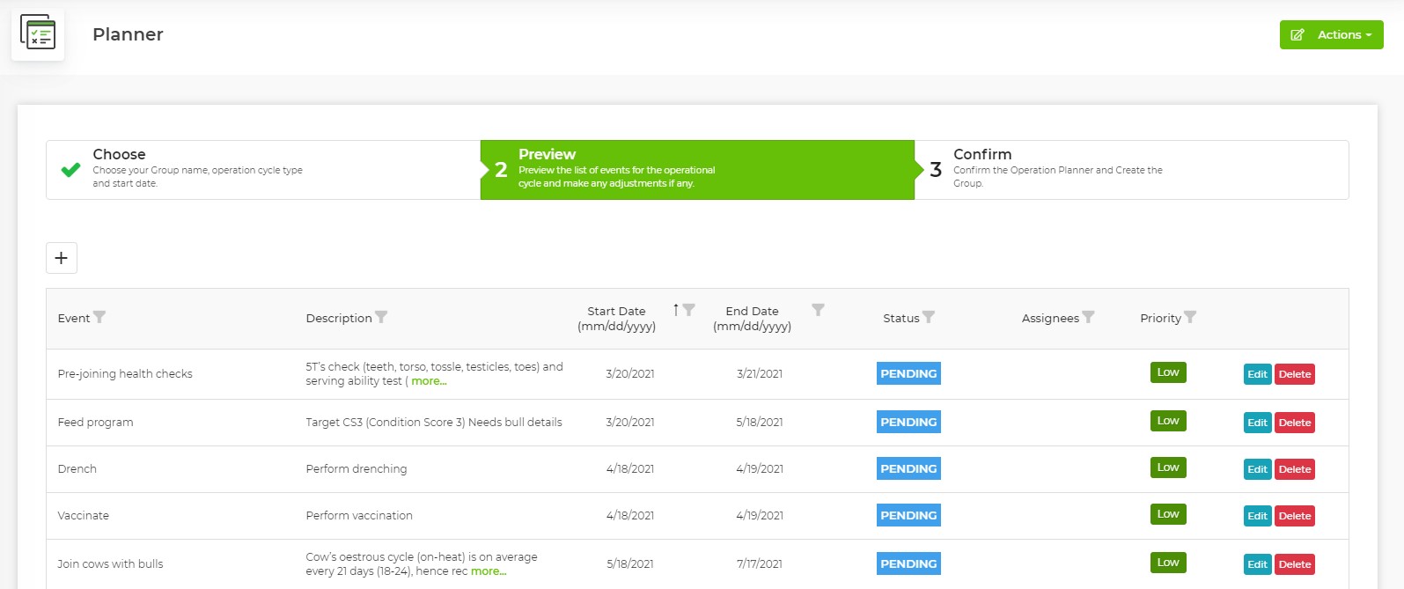Open the Description column filter
Image resolution: width=1404 pixels, height=589 pixels.
pos(381,317)
